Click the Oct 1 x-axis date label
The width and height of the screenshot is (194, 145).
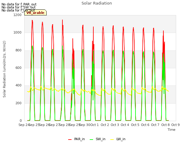click(95, 125)
